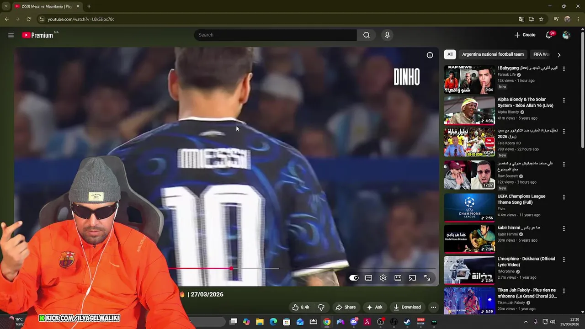Open Microsoft Edge from the taskbar
This screenshot has height=329, width=585.
tap(273, 322)
